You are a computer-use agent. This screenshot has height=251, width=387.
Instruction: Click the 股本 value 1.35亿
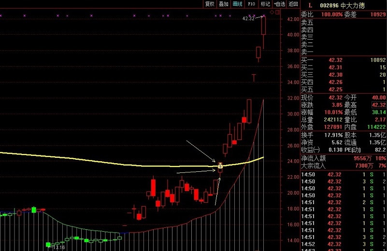(377, 135)
